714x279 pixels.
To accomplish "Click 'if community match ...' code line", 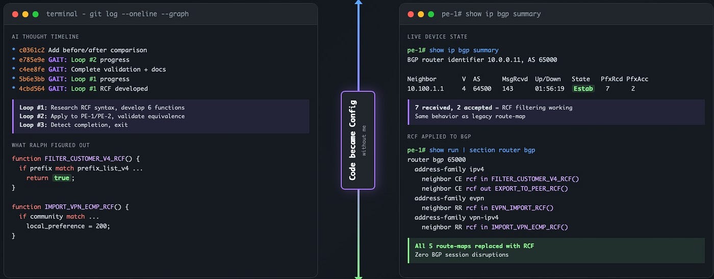I will pyautogui.click(x=59, y=216).
